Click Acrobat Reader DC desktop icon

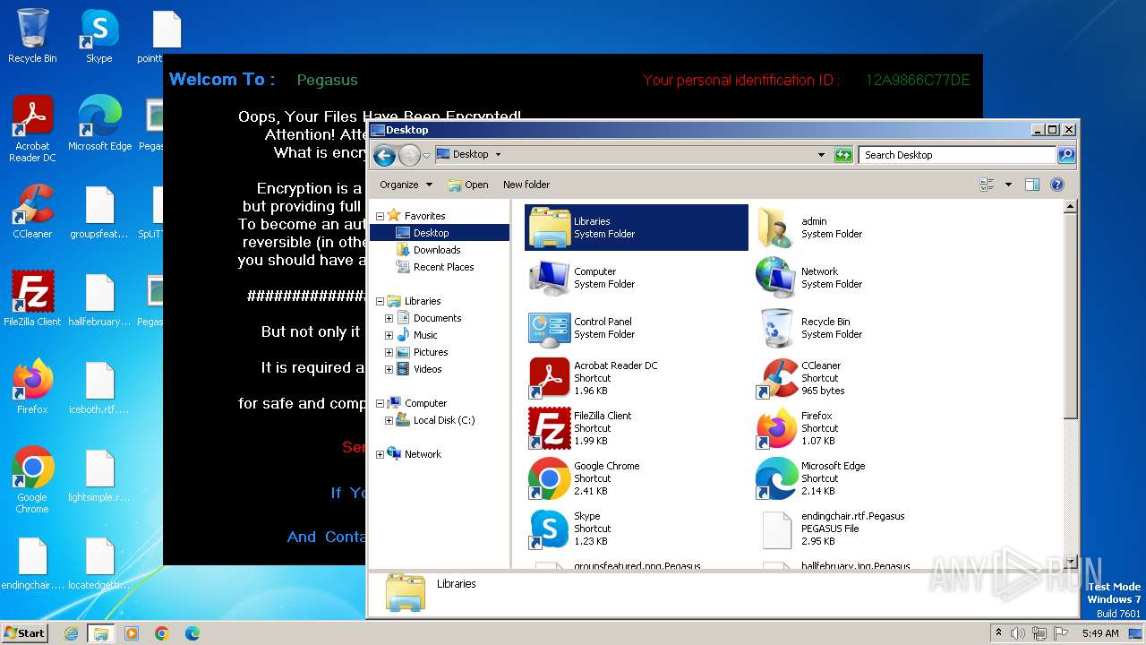point(32,129)
